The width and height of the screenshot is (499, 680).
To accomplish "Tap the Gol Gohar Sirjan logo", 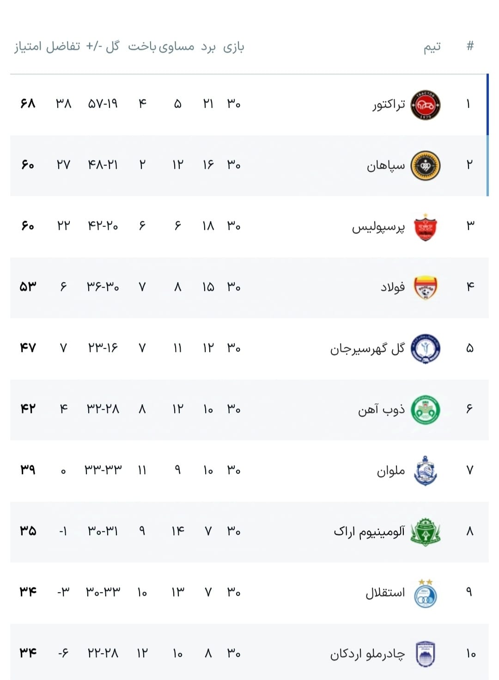I will pyautogui.click(x=425, y=349).
